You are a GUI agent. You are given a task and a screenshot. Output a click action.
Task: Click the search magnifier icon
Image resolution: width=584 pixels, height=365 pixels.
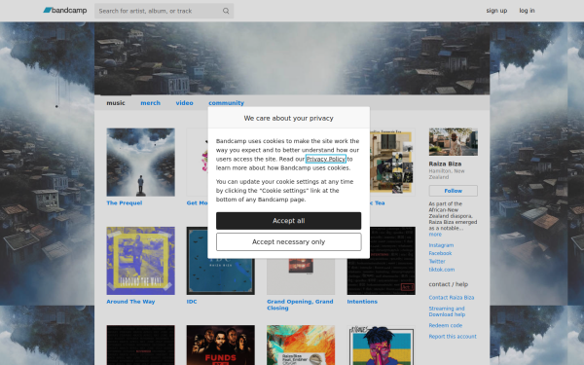click(x=226, y=11)
